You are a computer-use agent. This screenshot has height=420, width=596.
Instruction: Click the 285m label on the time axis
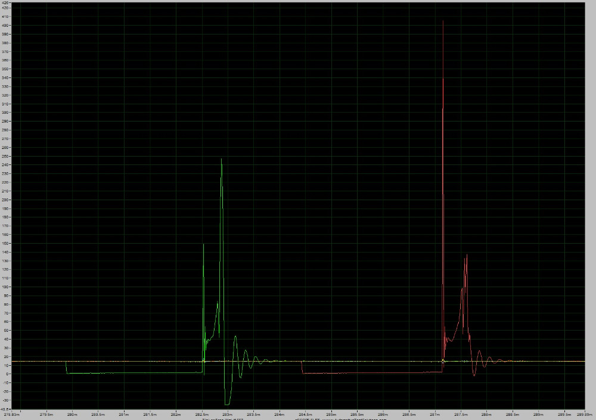331,413
